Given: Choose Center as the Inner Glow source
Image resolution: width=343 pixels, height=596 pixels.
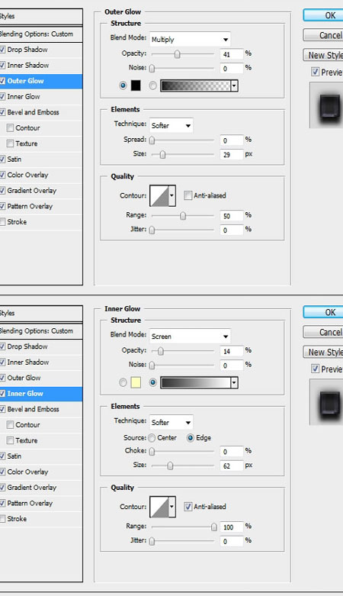Looking at the screenshot, I should pyautogui.click(x=152, y=438).
